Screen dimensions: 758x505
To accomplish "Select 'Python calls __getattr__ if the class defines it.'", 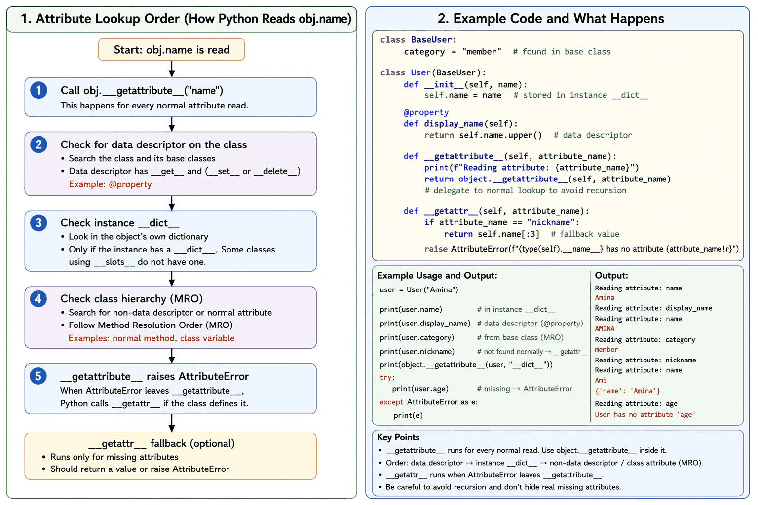I will coord(154,403).
